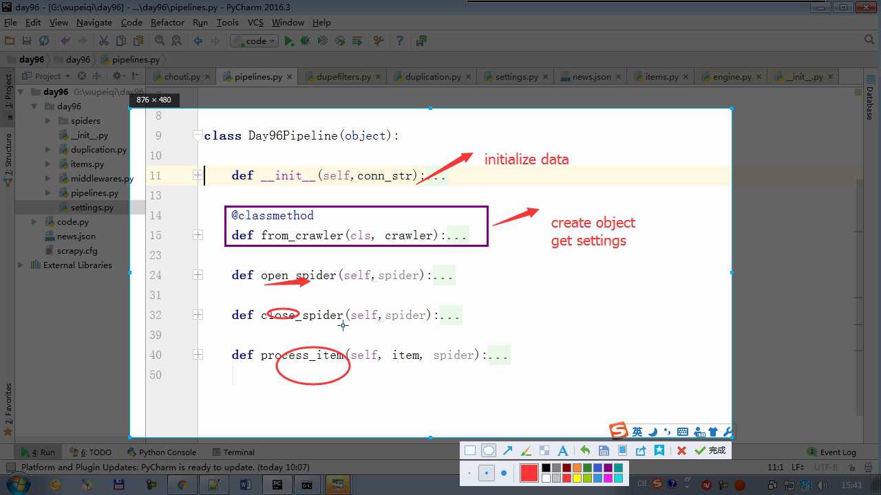Collapse the day96 root folder in tree
The width and height of the screenshot is (881, 495).
[21, 91]
